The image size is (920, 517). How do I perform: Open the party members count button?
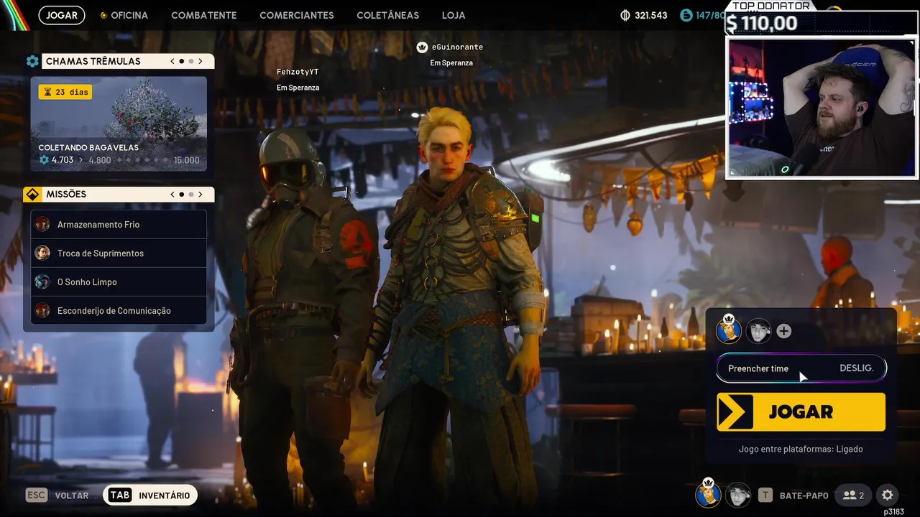853,495
